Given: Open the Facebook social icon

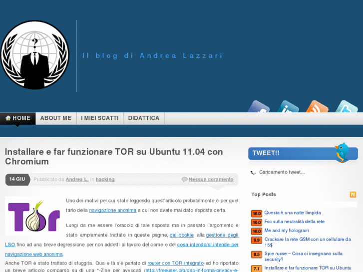Looking at the screenshot, I should click(x=258, y=106).
